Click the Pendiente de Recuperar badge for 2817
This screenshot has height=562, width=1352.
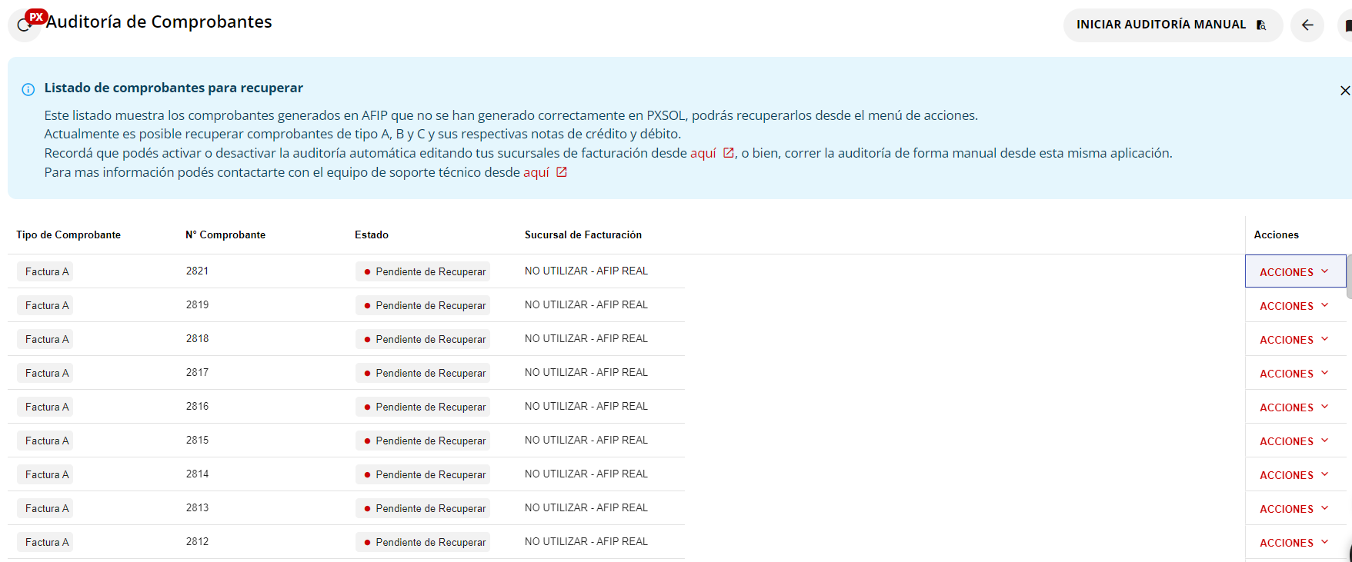tap(424, 374)
